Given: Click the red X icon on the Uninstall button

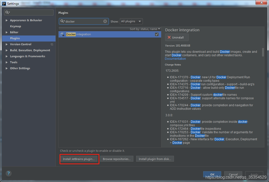Looking at the screenshot, I should (x=169, y=37).
